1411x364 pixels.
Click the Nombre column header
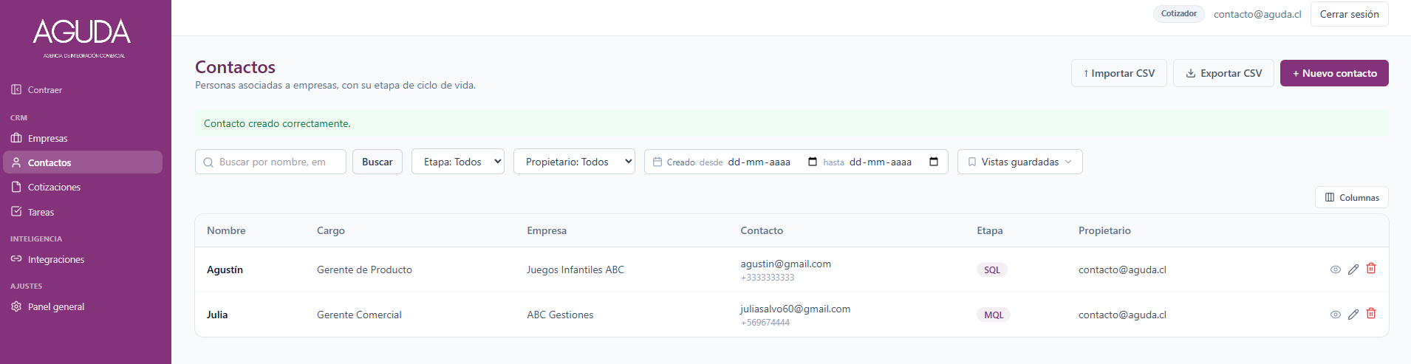coord(226,230)
